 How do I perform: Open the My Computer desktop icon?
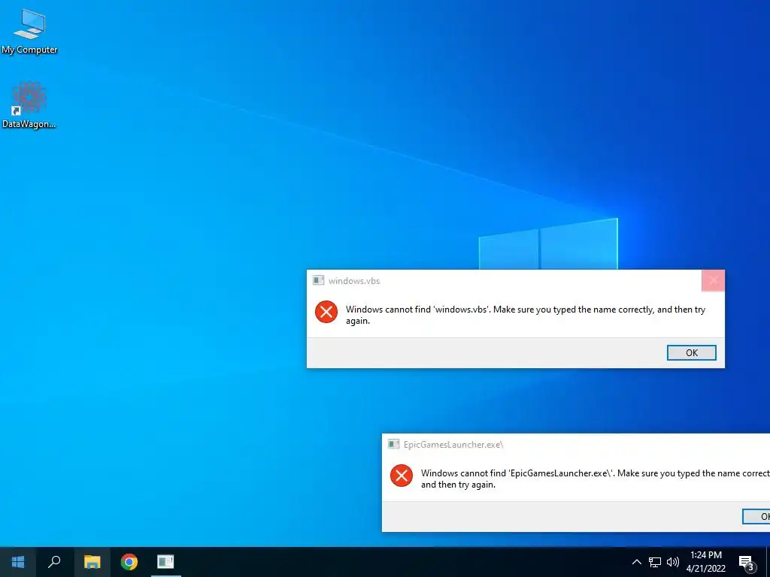point(29,32)
